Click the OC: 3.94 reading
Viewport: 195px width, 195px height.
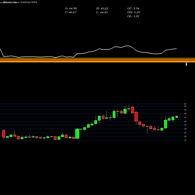(x=133, y=9)
